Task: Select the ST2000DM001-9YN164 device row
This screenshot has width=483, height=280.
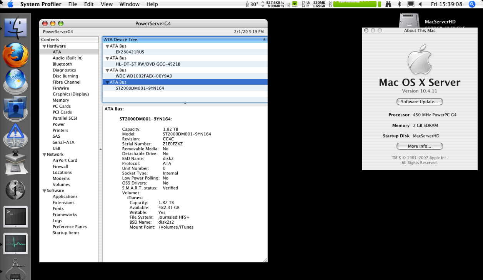Action: [x=185, y=88]
